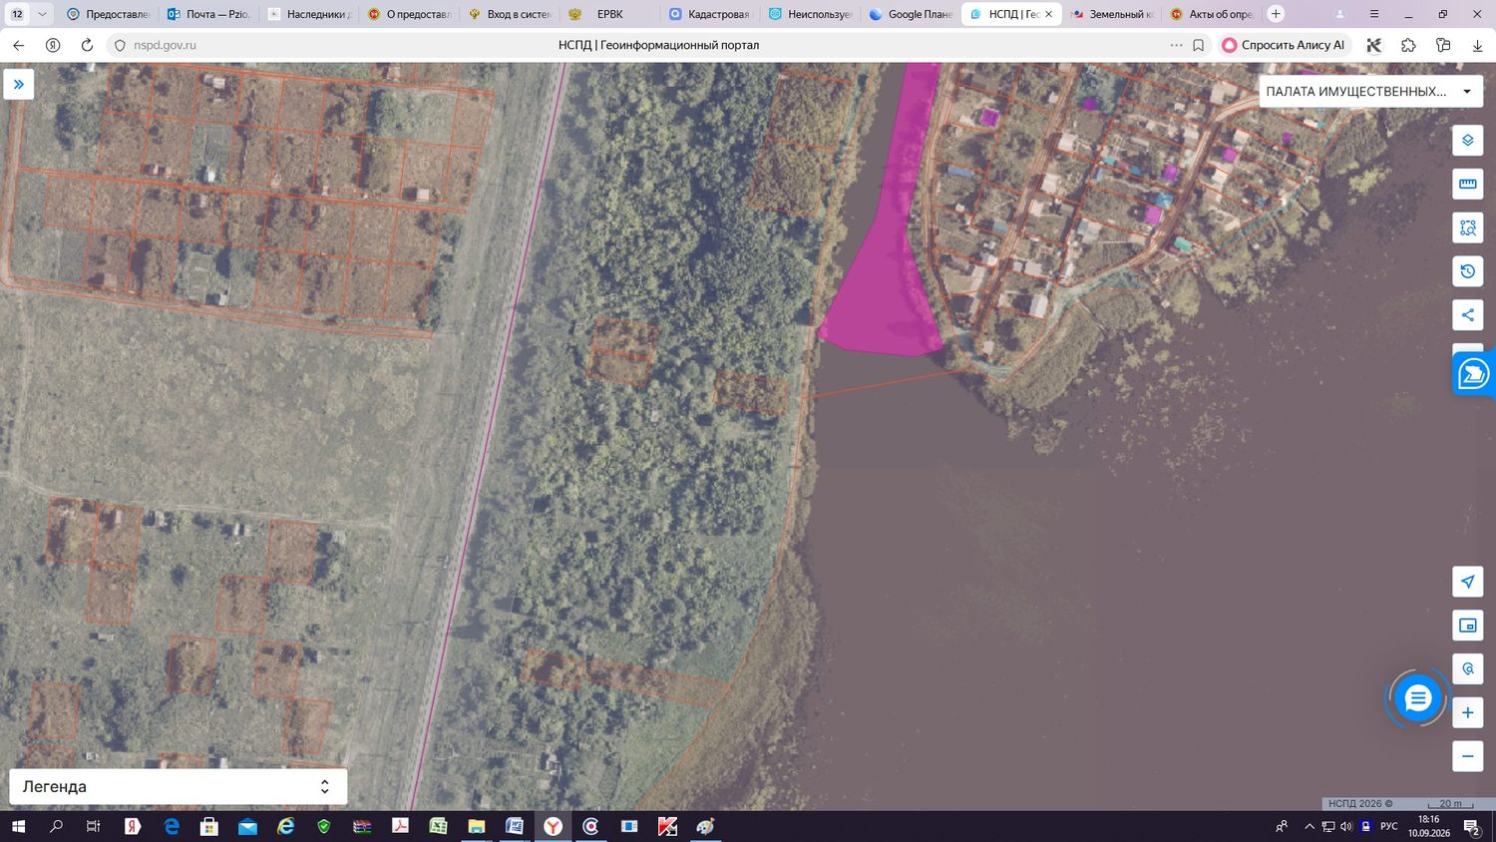Viewport: 1496px width, 842px height.
Task: Open the map history tool
Action: [1467, 271]
